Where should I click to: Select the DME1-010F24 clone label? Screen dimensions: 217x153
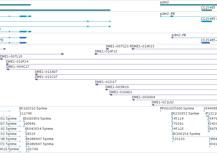click(x=17, y=62)
